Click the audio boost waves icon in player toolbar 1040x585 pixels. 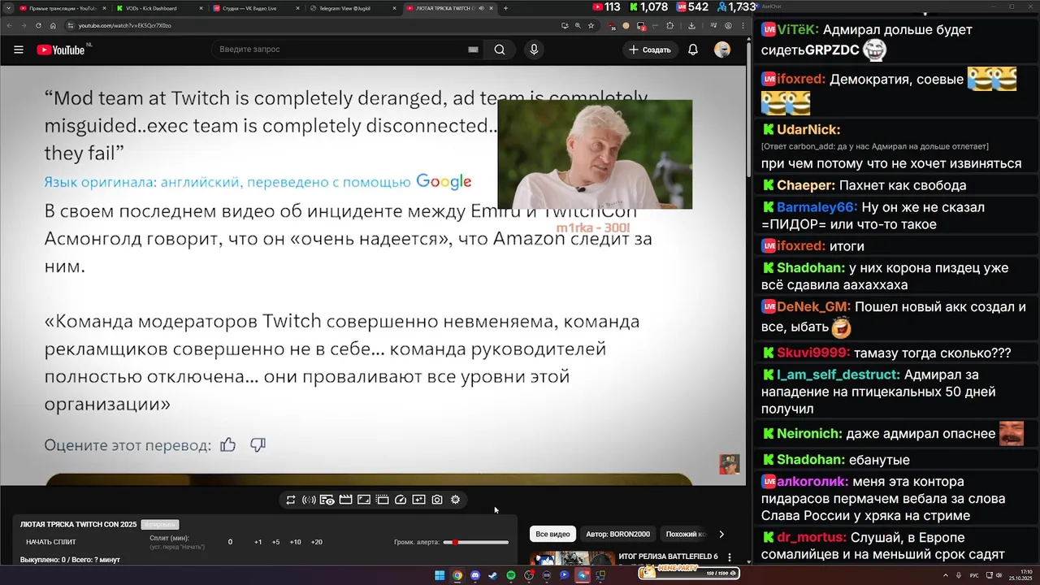[x=309, y=500]
